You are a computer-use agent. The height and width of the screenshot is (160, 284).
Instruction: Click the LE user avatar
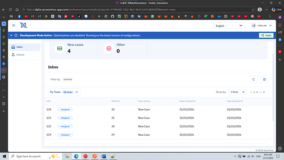254,26
